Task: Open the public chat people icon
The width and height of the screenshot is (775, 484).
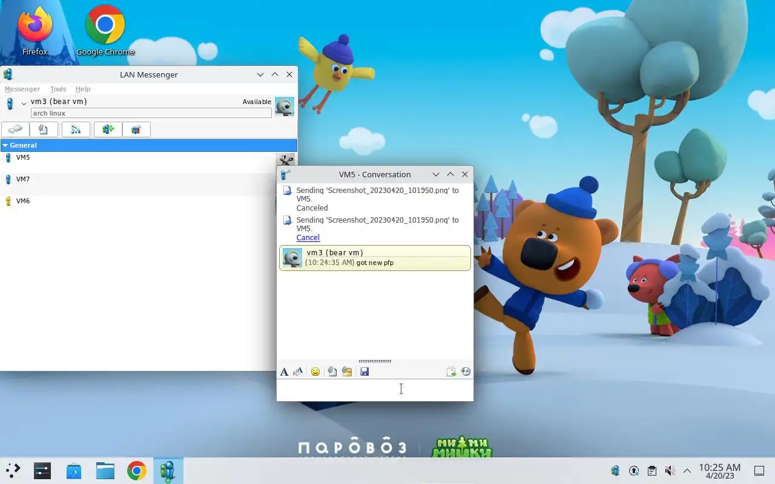Action: (136, 129)
